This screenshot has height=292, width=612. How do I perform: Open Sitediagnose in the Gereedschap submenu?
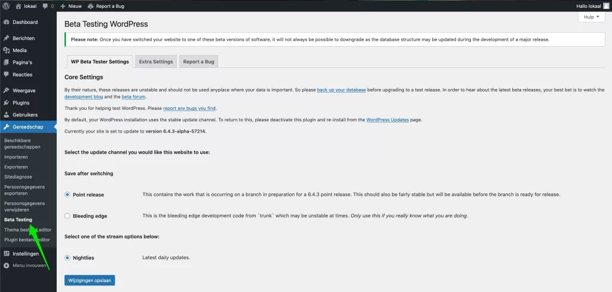[18, 177]
